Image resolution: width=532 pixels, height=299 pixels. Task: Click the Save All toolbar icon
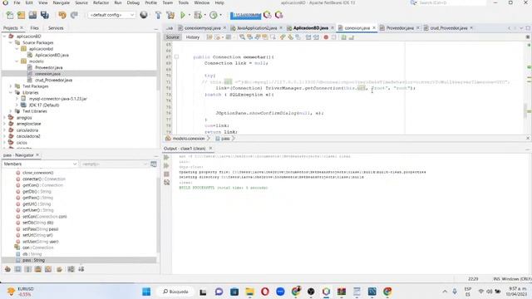44,15
